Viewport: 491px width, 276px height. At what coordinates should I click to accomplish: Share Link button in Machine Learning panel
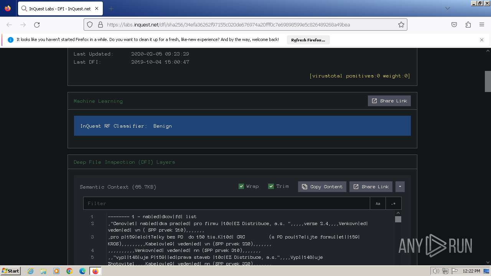tap(389, 101)
